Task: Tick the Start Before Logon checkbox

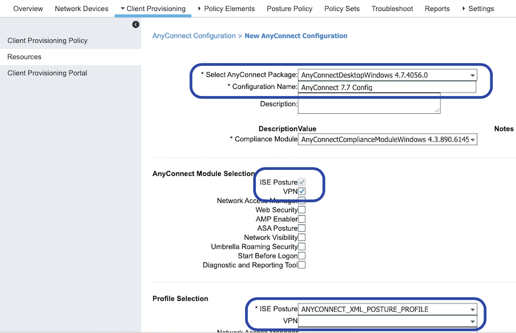Action: [x=302, y=256]
